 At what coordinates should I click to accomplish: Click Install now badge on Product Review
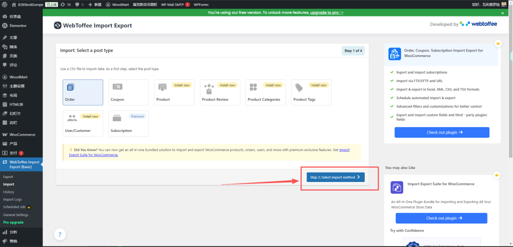(x=227, y=85)
